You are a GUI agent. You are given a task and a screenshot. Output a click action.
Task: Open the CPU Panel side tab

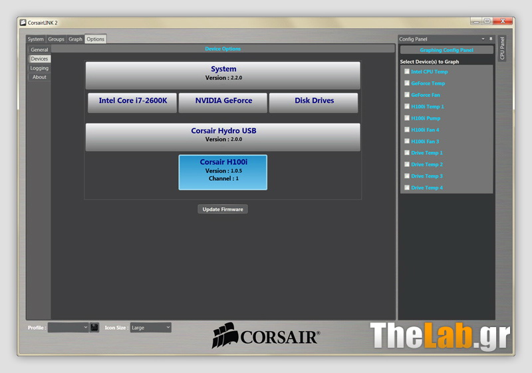tap(502, 48)
